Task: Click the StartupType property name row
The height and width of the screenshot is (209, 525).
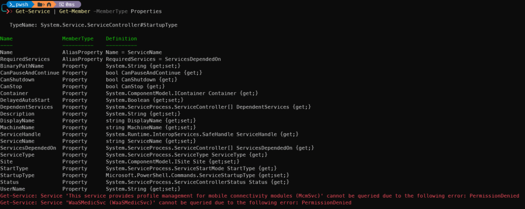Action: pyautogui.click(x=145, y=175)
